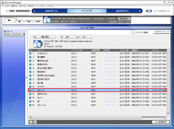The image size is (174, 129).
Task: Sort by 登録日 column header
Action: (x=141, y=50)
